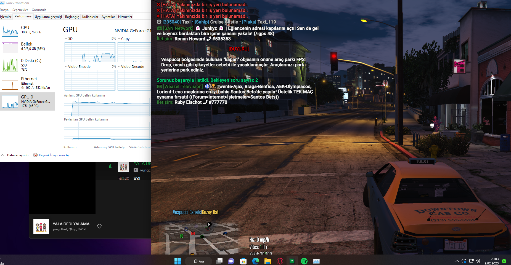Open Kaynak İzleyicisini Aç link
This screenshot has width=511, height=265.
coord(54,155)
